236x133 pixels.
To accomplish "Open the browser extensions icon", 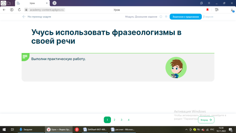I will tap(216, 10).
